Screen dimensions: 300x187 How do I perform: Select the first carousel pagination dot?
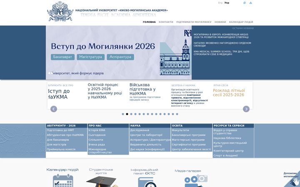click(123, 114)
